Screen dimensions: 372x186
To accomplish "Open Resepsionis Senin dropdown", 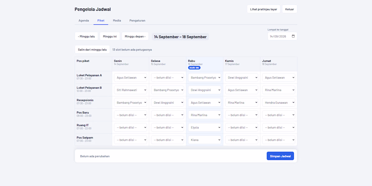I will 131,102.
